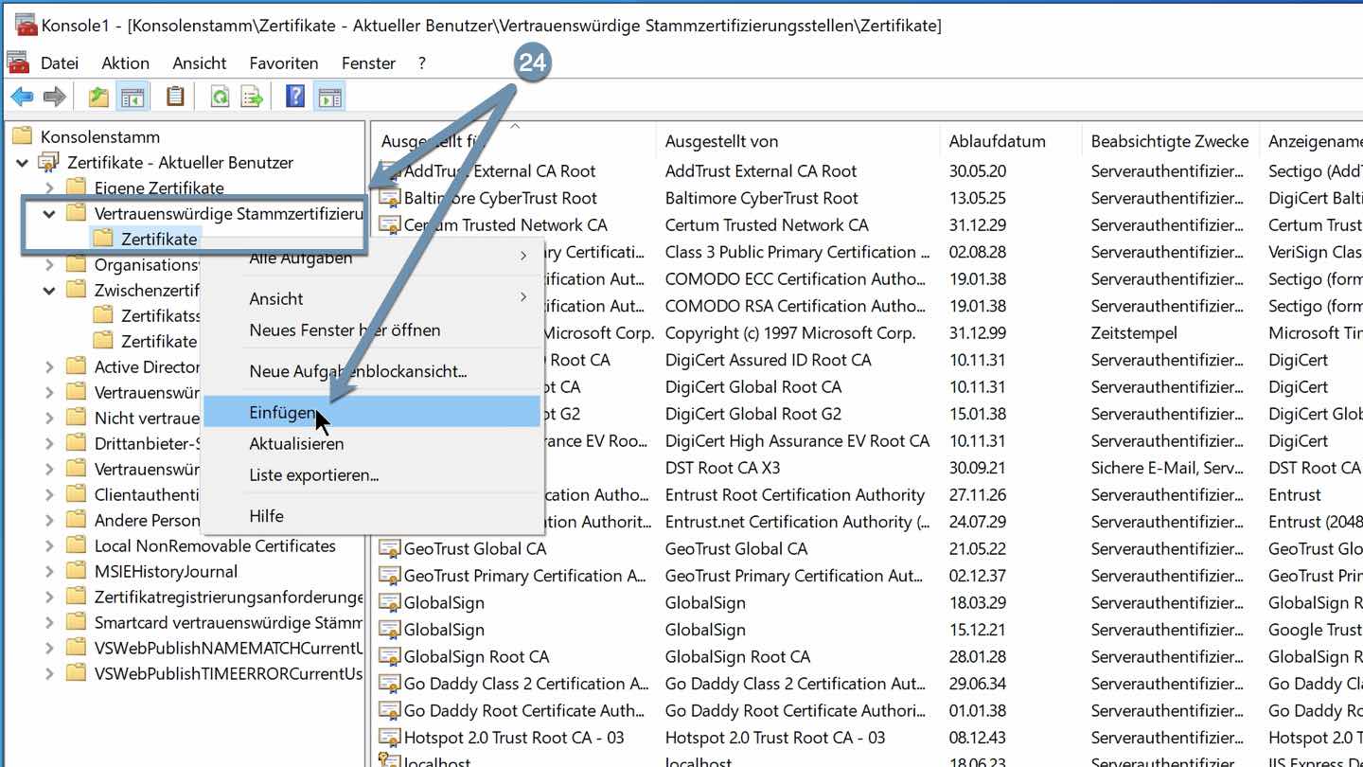Click the Certum Trusted Network CA certificate icon
This screenshot has width=1363, height=767.
click(389, 224)
